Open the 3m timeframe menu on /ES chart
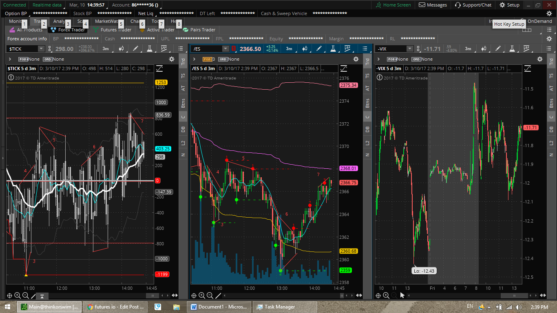Image resolution: width=557 pixels, height=313 pixels. [289, 49]
